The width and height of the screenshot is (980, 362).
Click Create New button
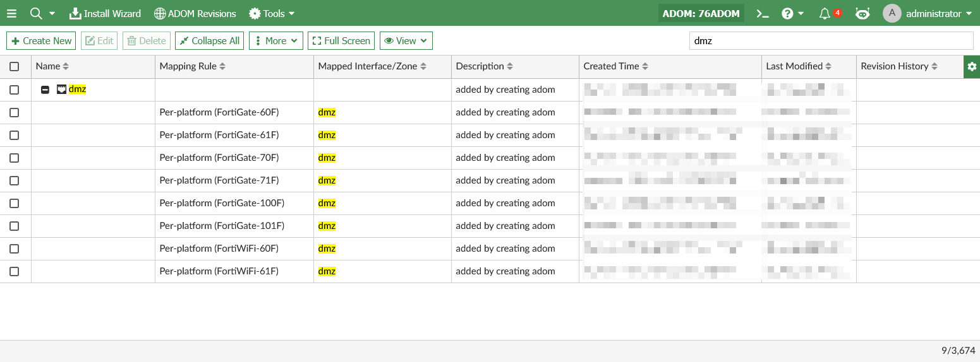click(x=41, y=40)
